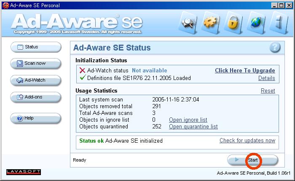Click the red X Ad-Watch status mark
This screenshot has height=181, width=295.
click(82, 70)
